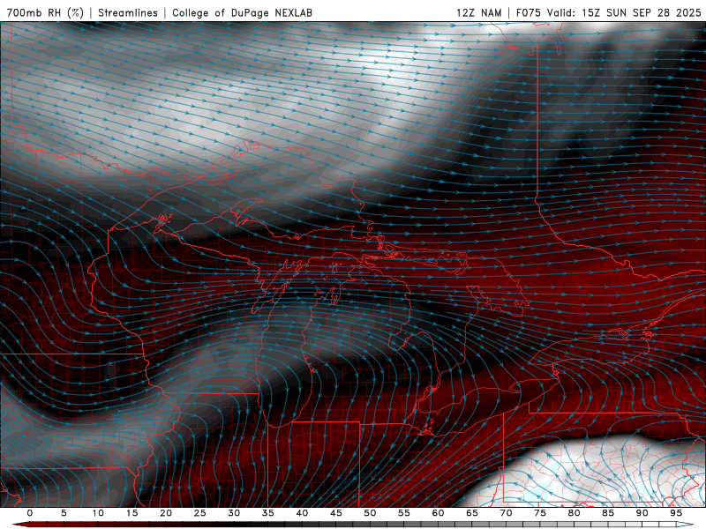Click the colorbar at the 50 label

370,513
